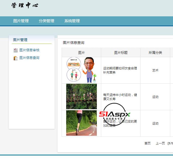The image size is (173, 159).
Task: Click the 图片标题 column header
Action: 121,53
